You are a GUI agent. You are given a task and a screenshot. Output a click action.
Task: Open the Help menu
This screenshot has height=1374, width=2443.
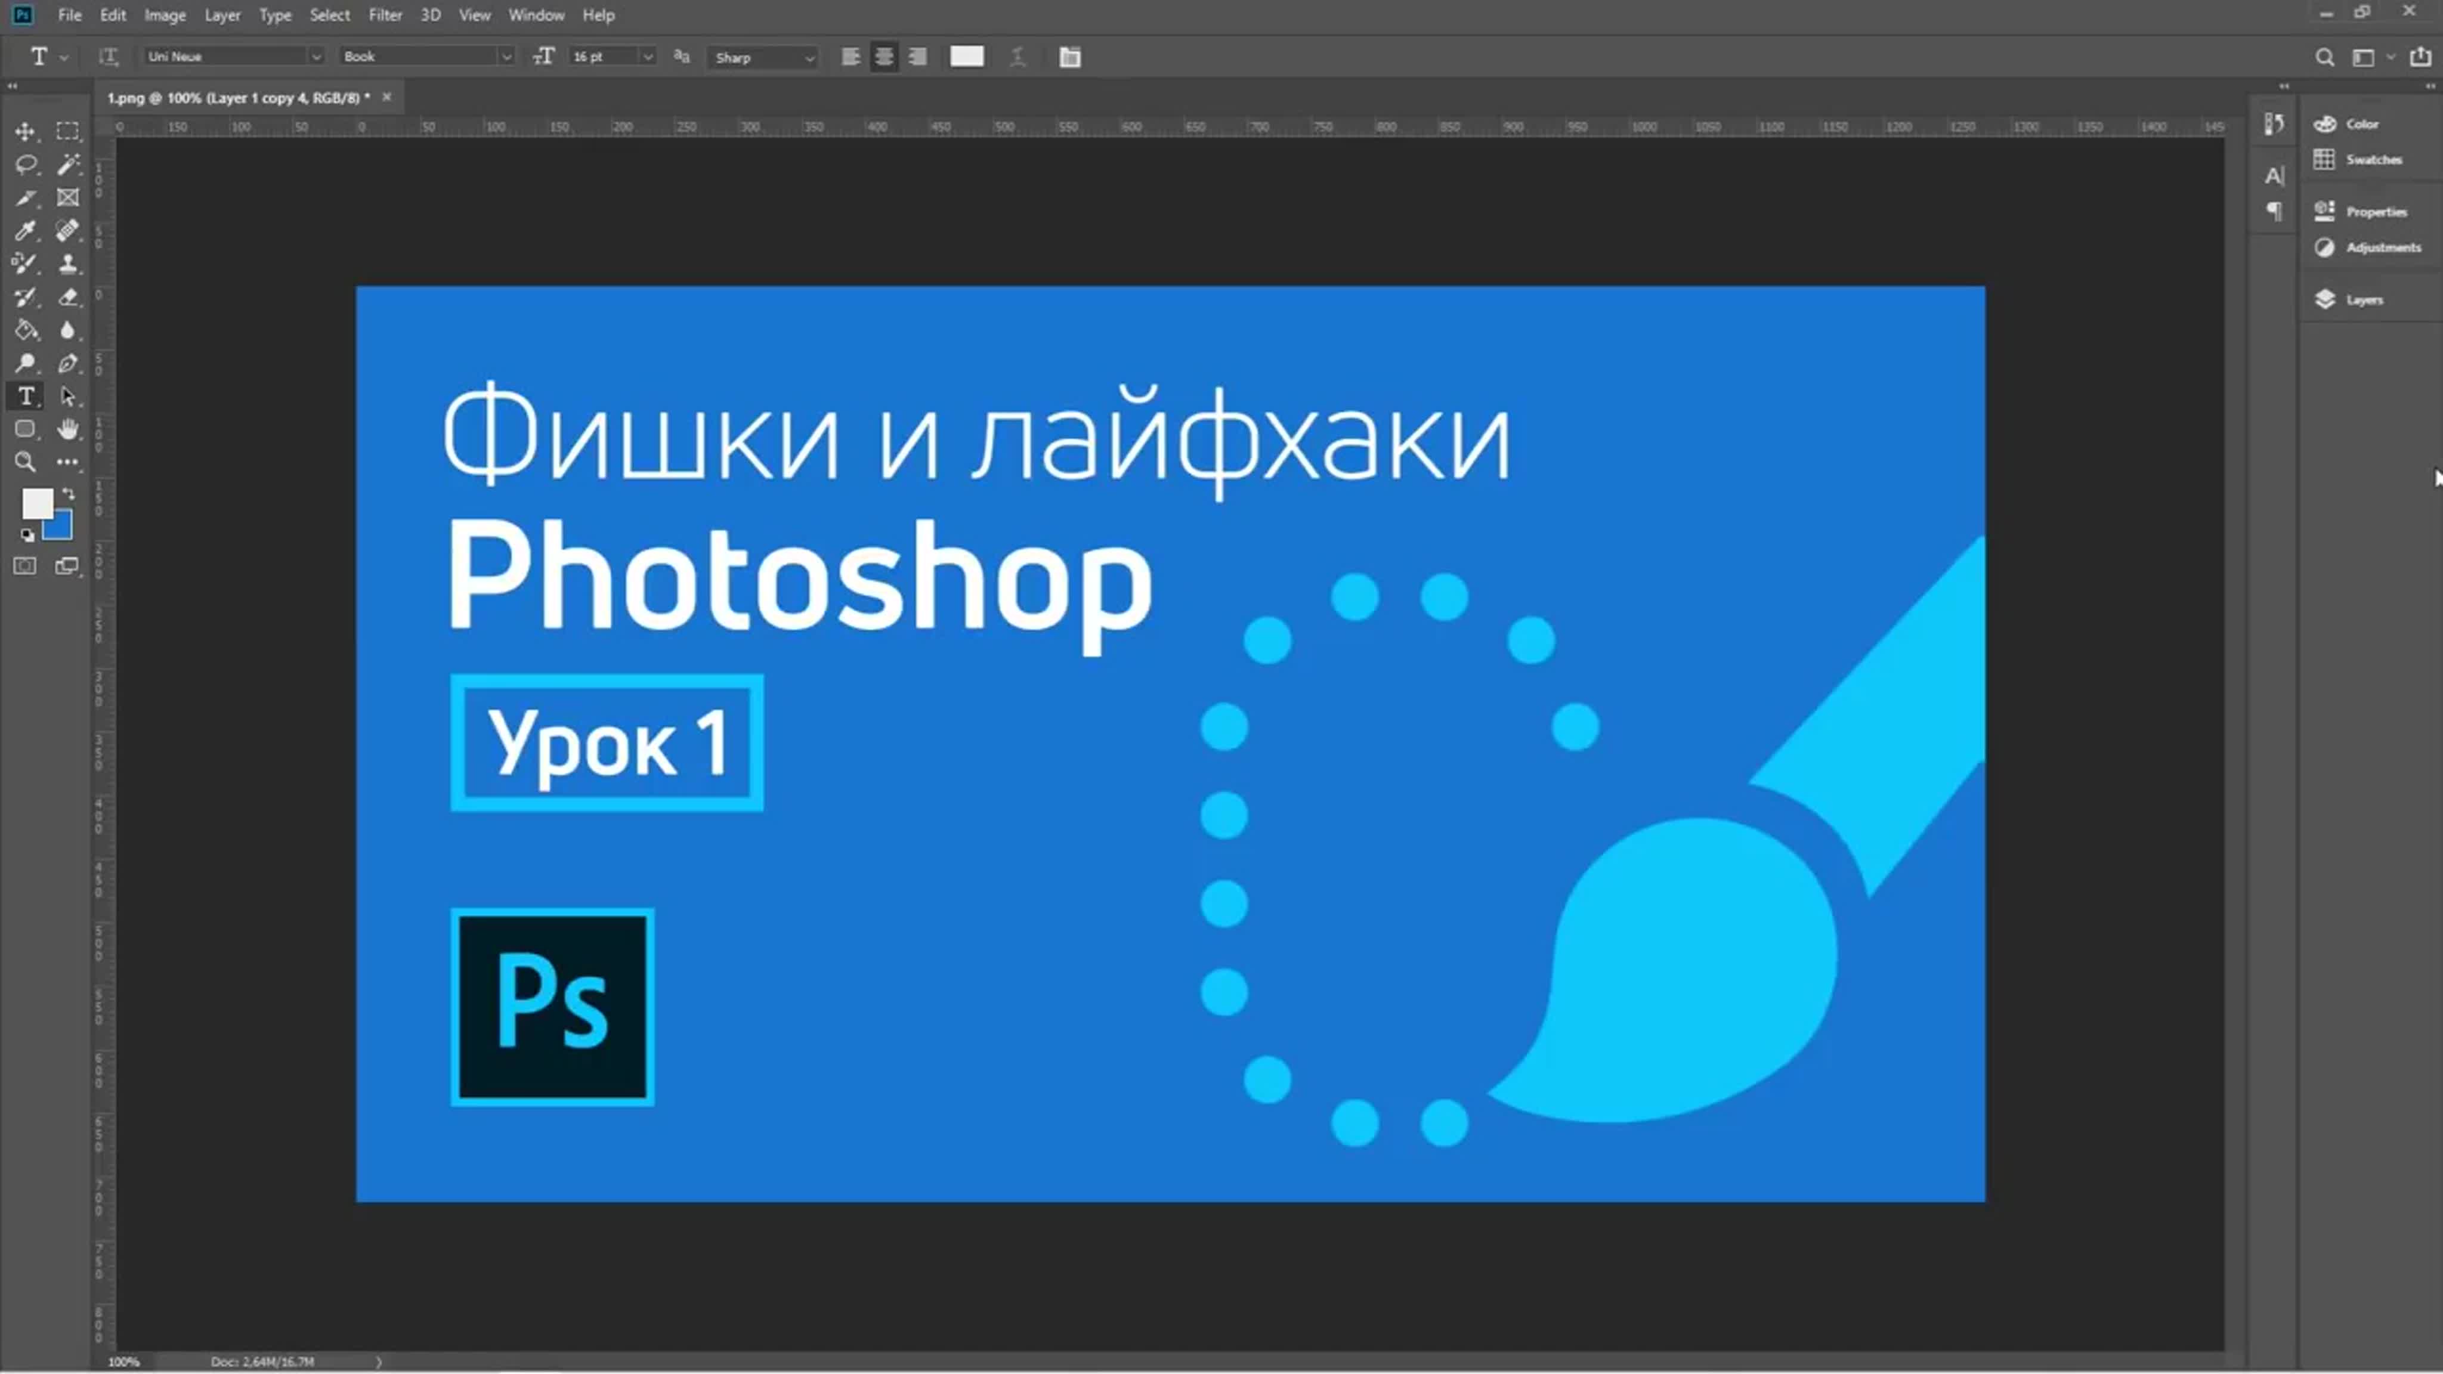pyautogui.click(x=598, y=15)
